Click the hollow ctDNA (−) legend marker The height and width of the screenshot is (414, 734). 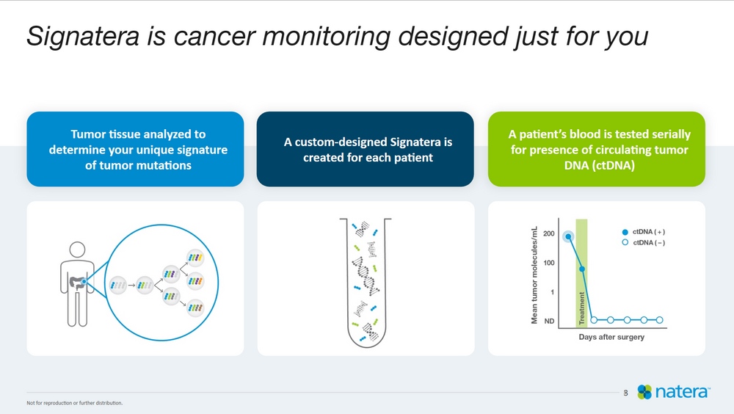pyautogui.click(x=624, y=242)
